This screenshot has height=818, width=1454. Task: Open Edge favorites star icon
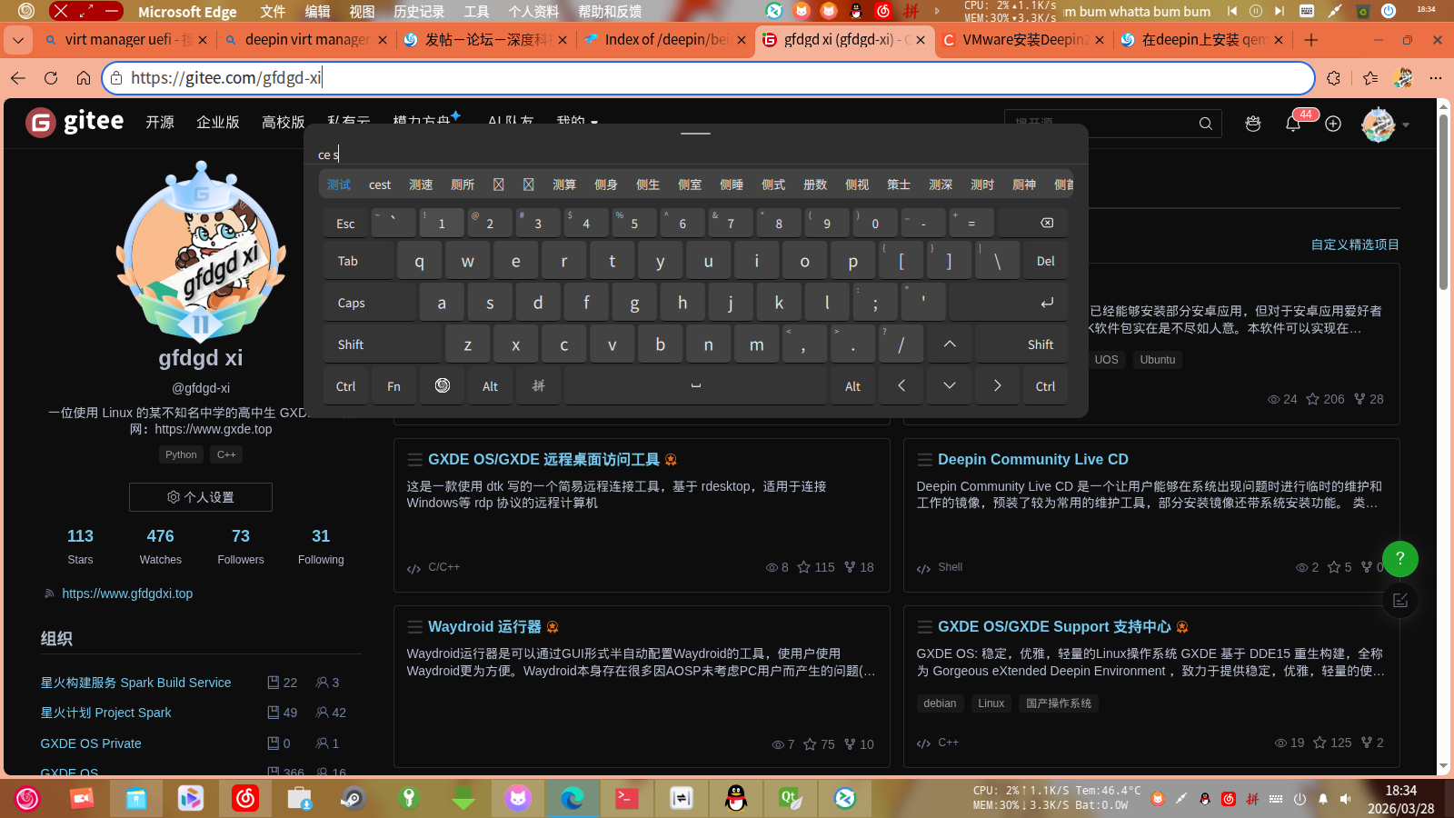point(1370,78)
